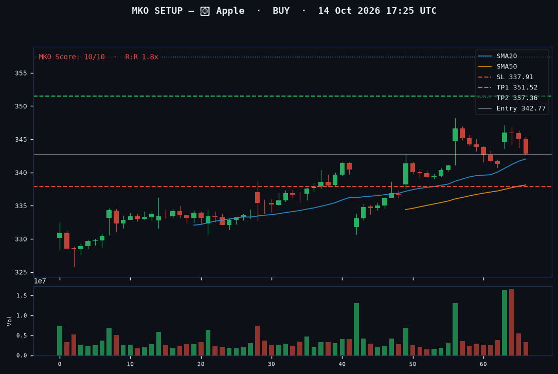Click the 0.0 volume axis label
Image resolution: width=558 pixels, height=374 pixels.
tap(22, 356)
